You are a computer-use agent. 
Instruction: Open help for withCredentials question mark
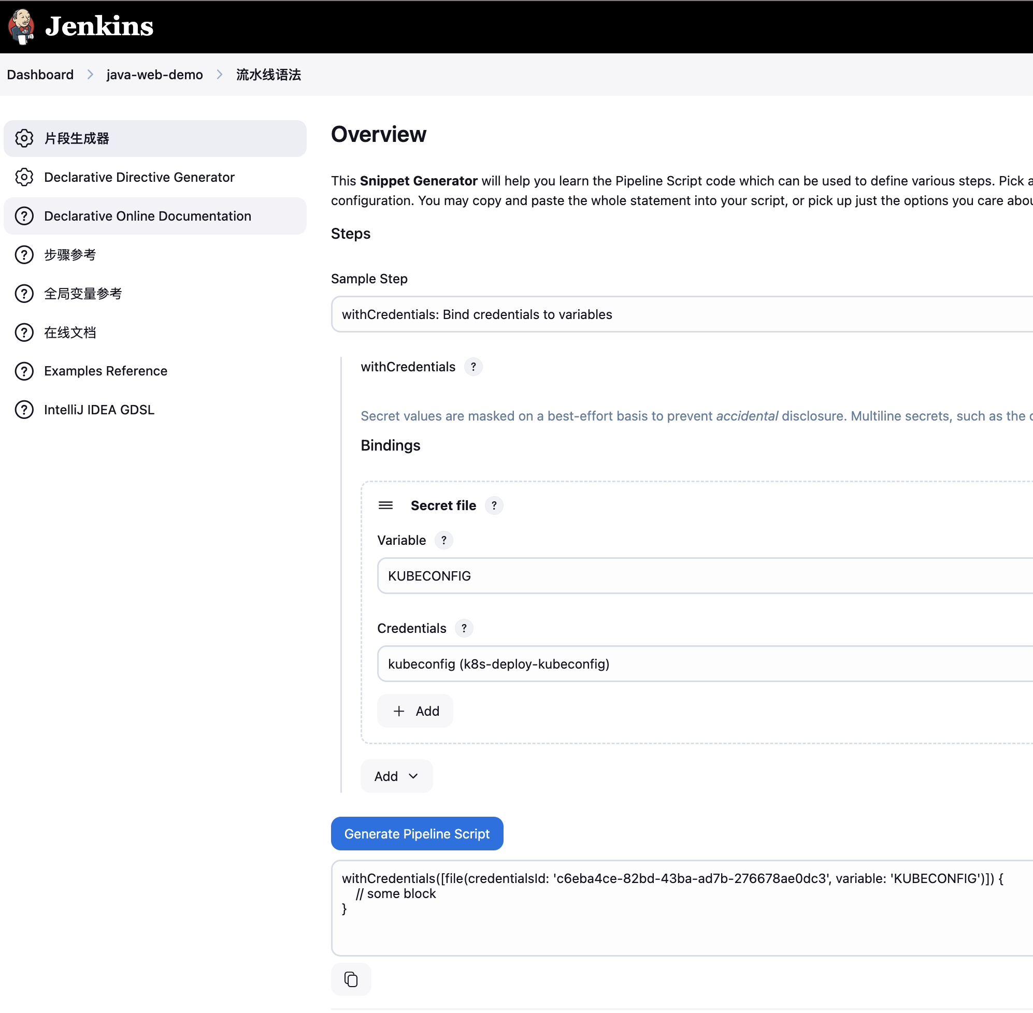point(473,367)
